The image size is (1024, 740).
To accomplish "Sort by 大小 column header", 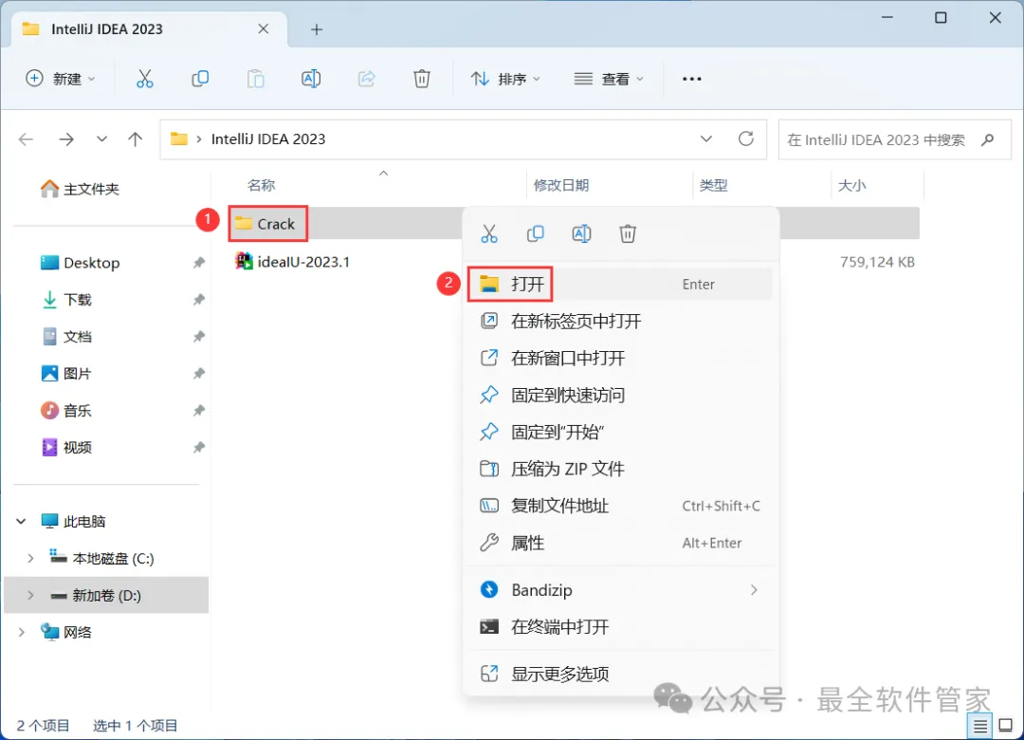I will tap(851, 186).
